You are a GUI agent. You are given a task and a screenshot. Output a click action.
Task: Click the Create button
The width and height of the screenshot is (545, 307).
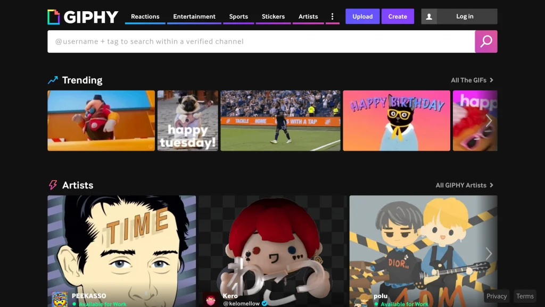point(398,16)
